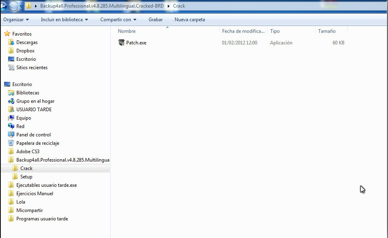The width and height of the screenshot is (388, 238).
Task: Select the Ejercicios Manuel folder
Action: [35, 194]
